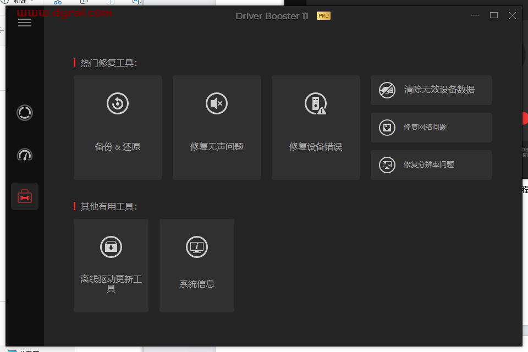Click the offline driver download icon
This screenshot has height=352, width=528.
pyautogui.click(x=111, y=247)
